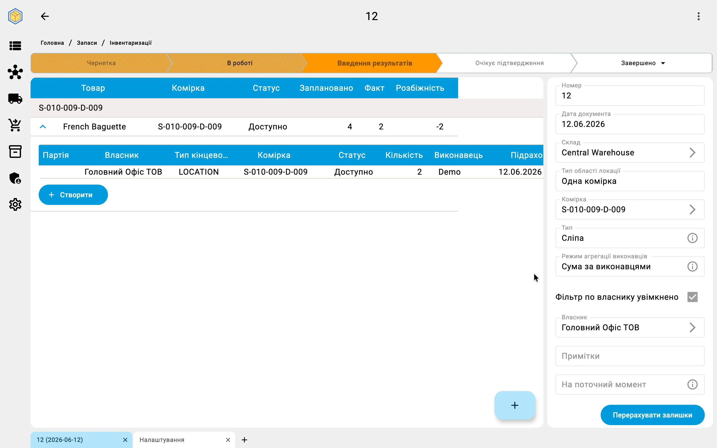Click the Тип області локації field
717x448 pixels.
[630, 181]
